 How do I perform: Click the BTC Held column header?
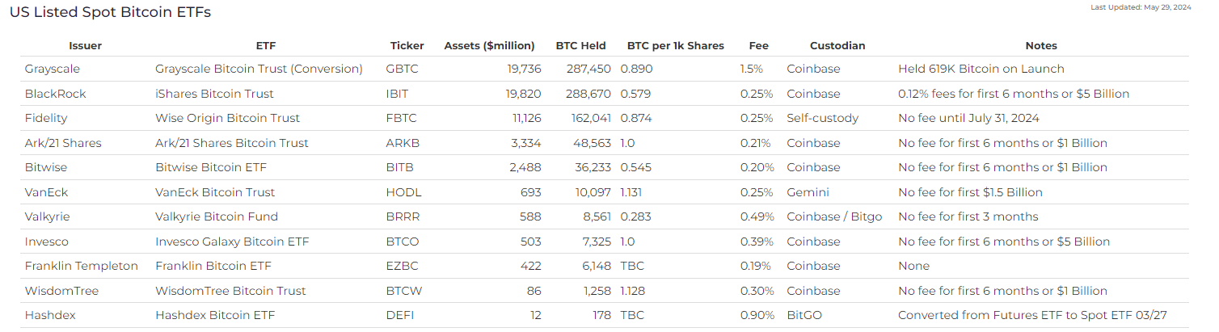pyautogui.click(x=580, y=46)
